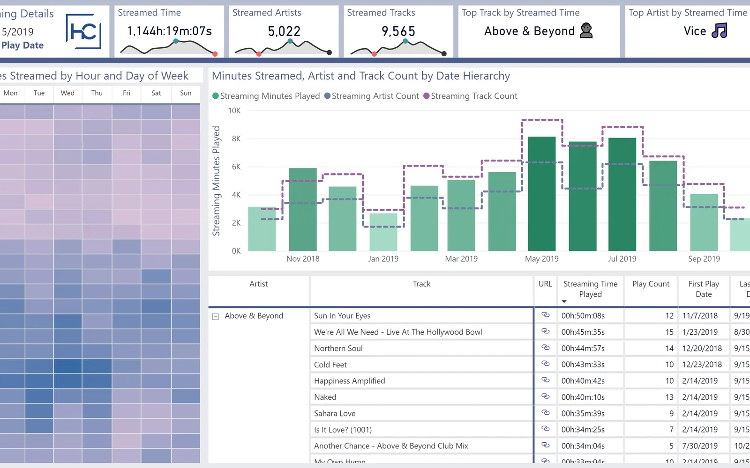Click the HC logo icon

83,31
